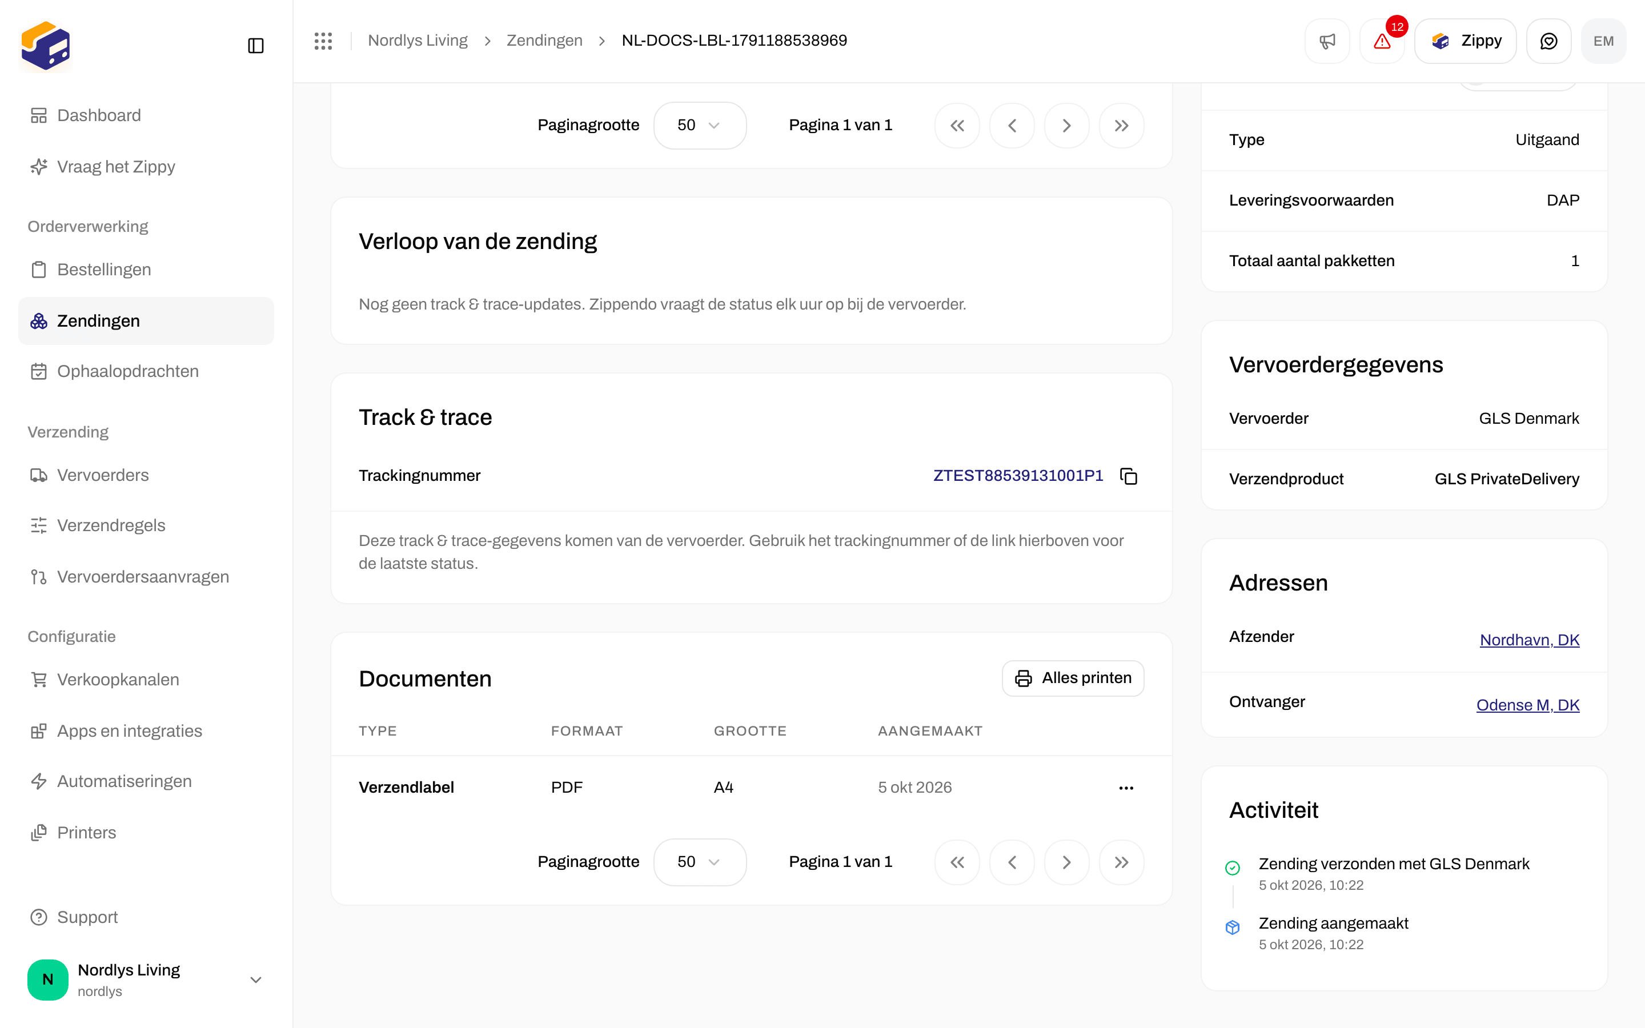Open Apps en integraties

146,731
